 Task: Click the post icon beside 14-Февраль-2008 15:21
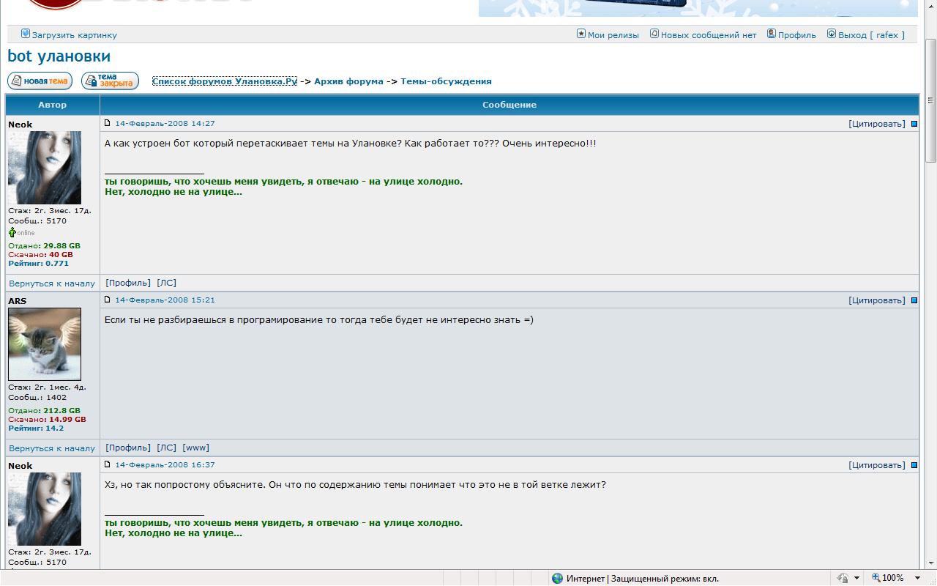(107, 300)
